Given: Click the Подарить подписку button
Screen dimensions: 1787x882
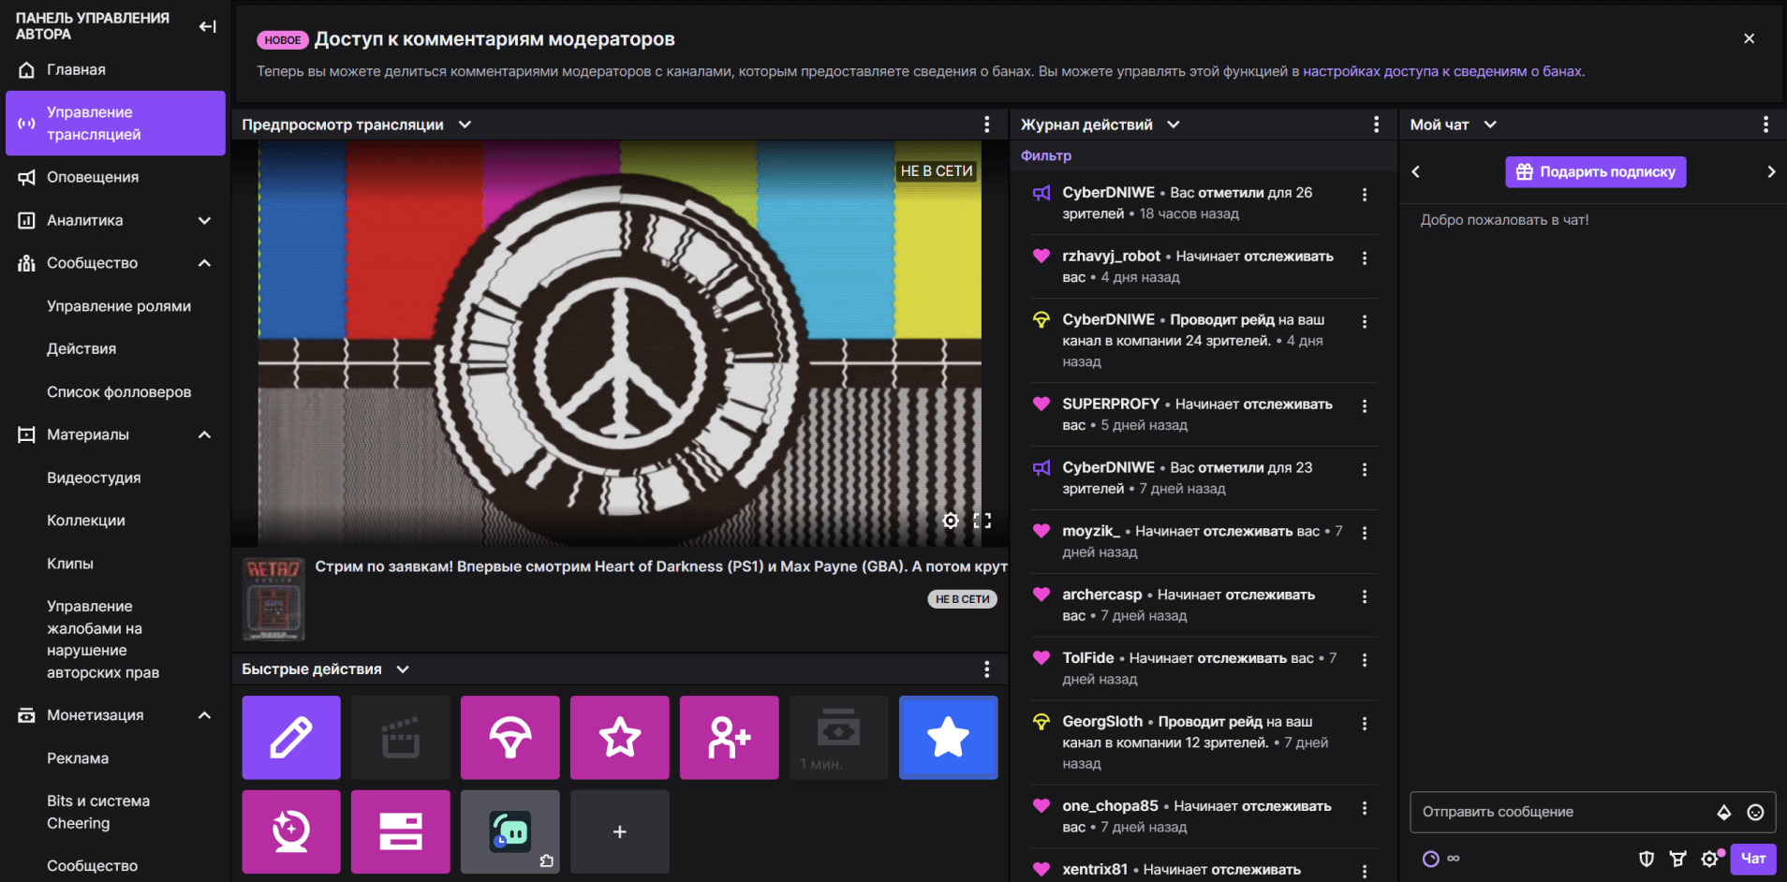Looking at the screenshot, I should (x=1595, y=172).
